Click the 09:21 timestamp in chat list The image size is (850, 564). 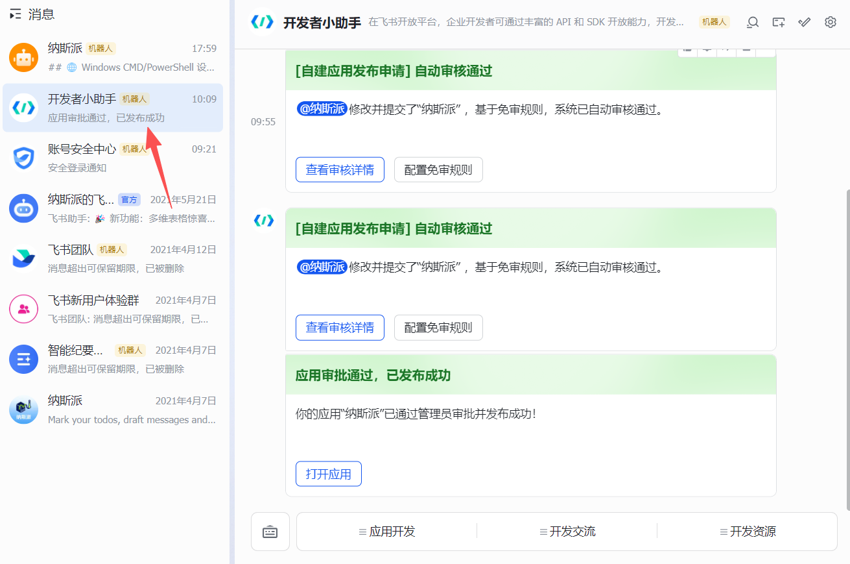(204, 149)
